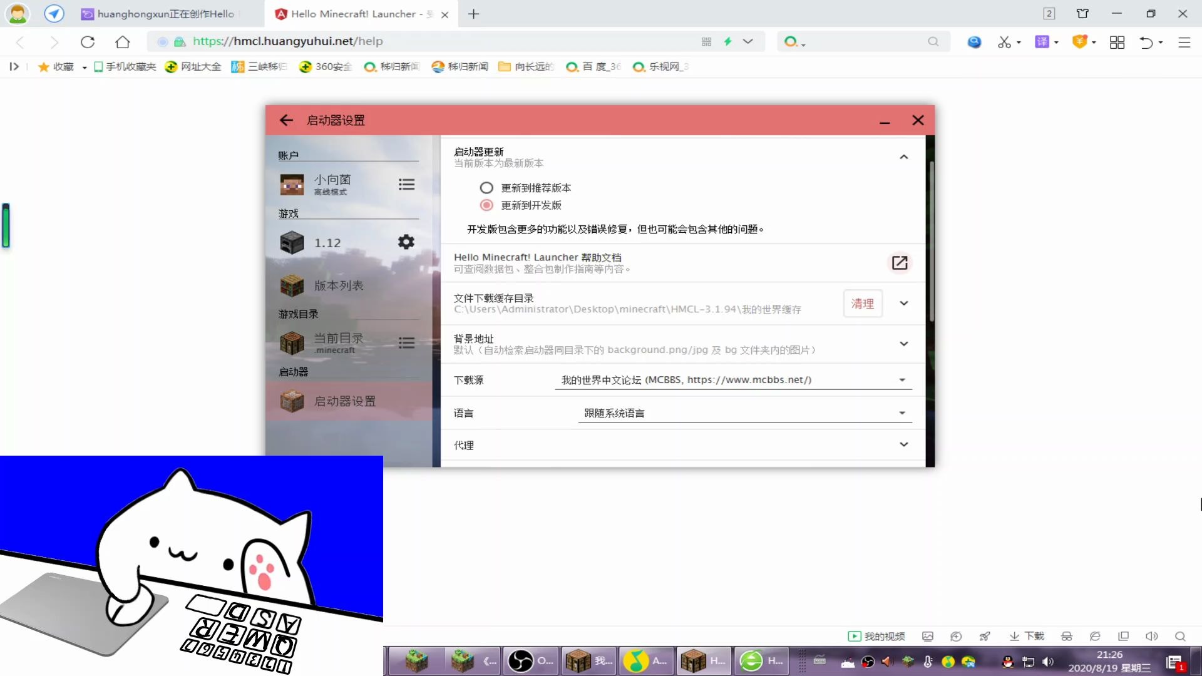Expand the 背景地址 section

[x=903, y=344]
